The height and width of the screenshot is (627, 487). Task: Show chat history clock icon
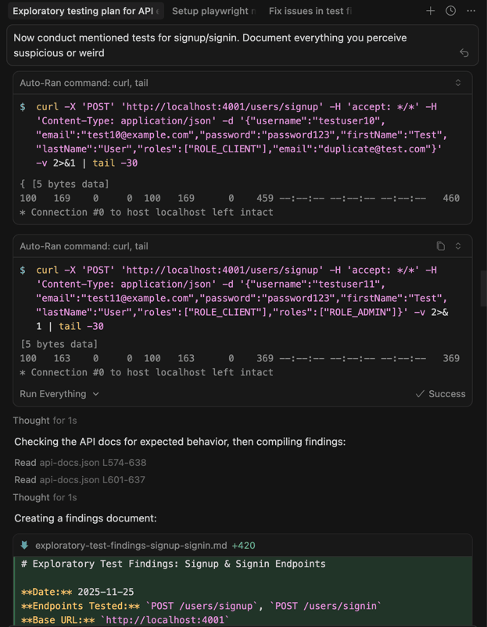pos(450,11)
